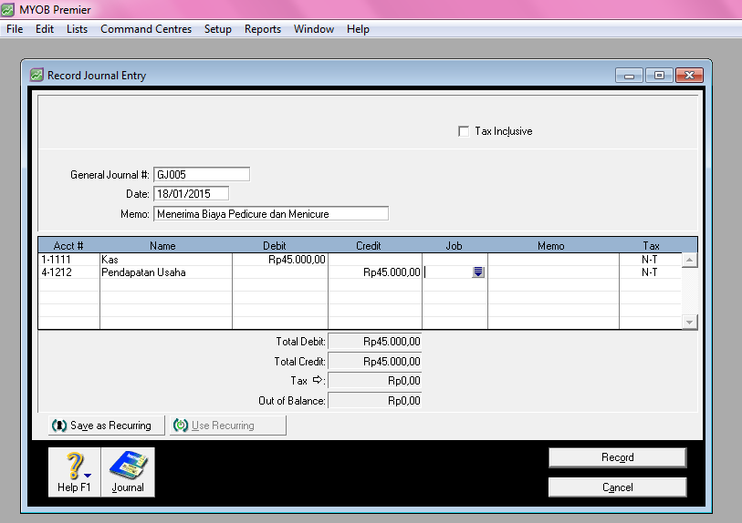Click the Name column header
Screen dimensions: 742x523
162,246
